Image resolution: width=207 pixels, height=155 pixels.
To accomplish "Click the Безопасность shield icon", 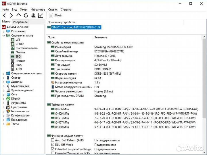I will 8,111.
